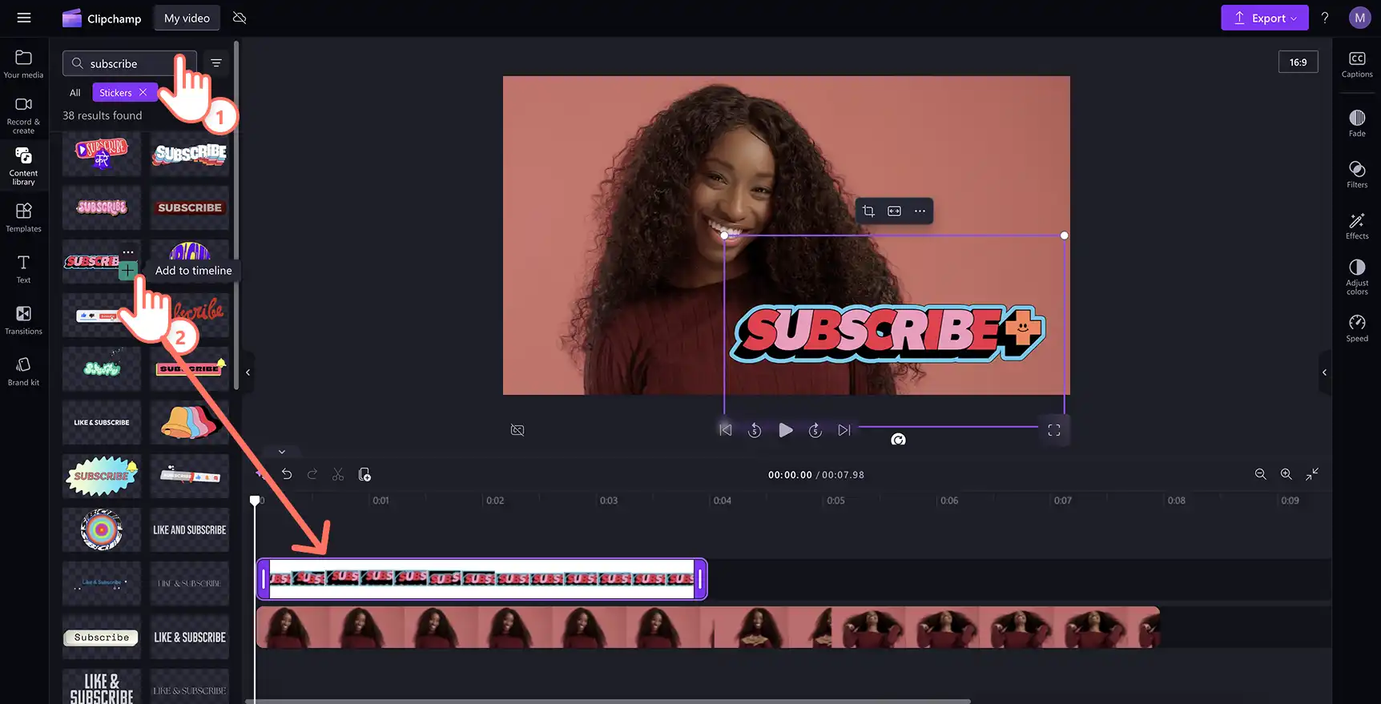
Task: Select the white Subscribe button sticker
Action: (x=102, y=637)
